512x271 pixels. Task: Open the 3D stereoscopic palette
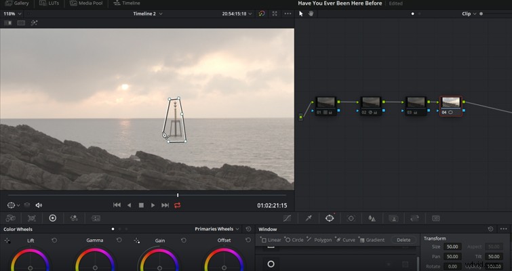436,218
